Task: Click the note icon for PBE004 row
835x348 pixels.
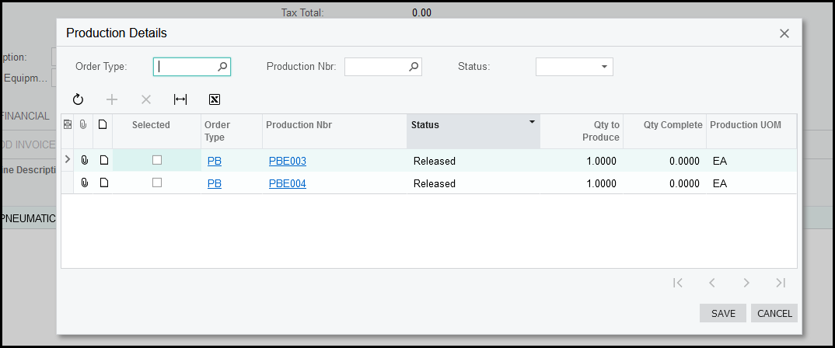Action: [103, 183]
